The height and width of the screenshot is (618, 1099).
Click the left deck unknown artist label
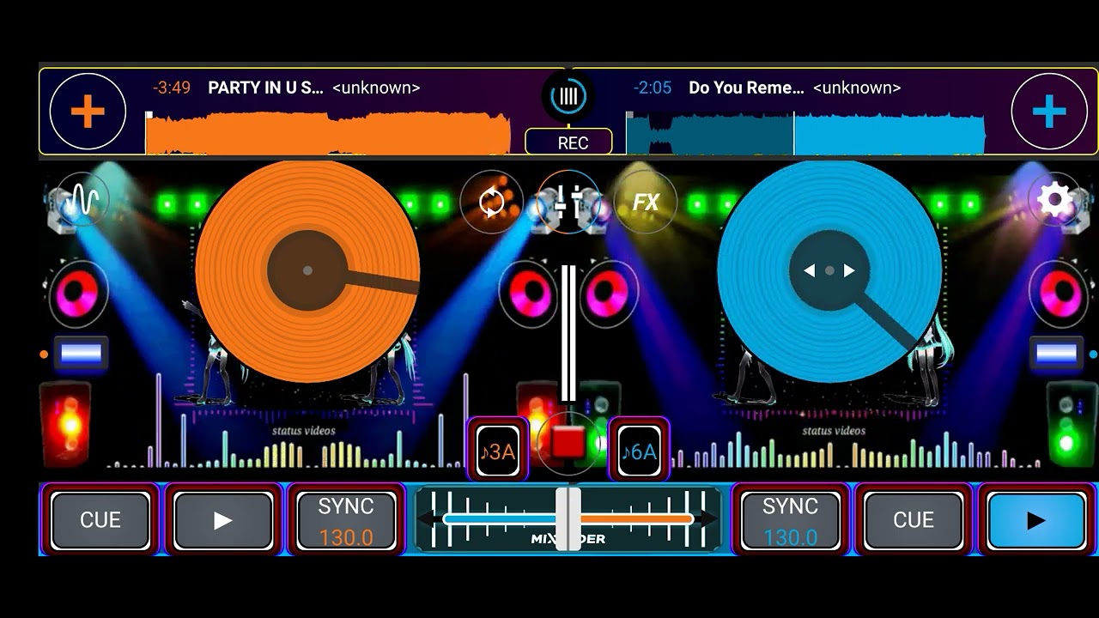(x=376, y=88)
